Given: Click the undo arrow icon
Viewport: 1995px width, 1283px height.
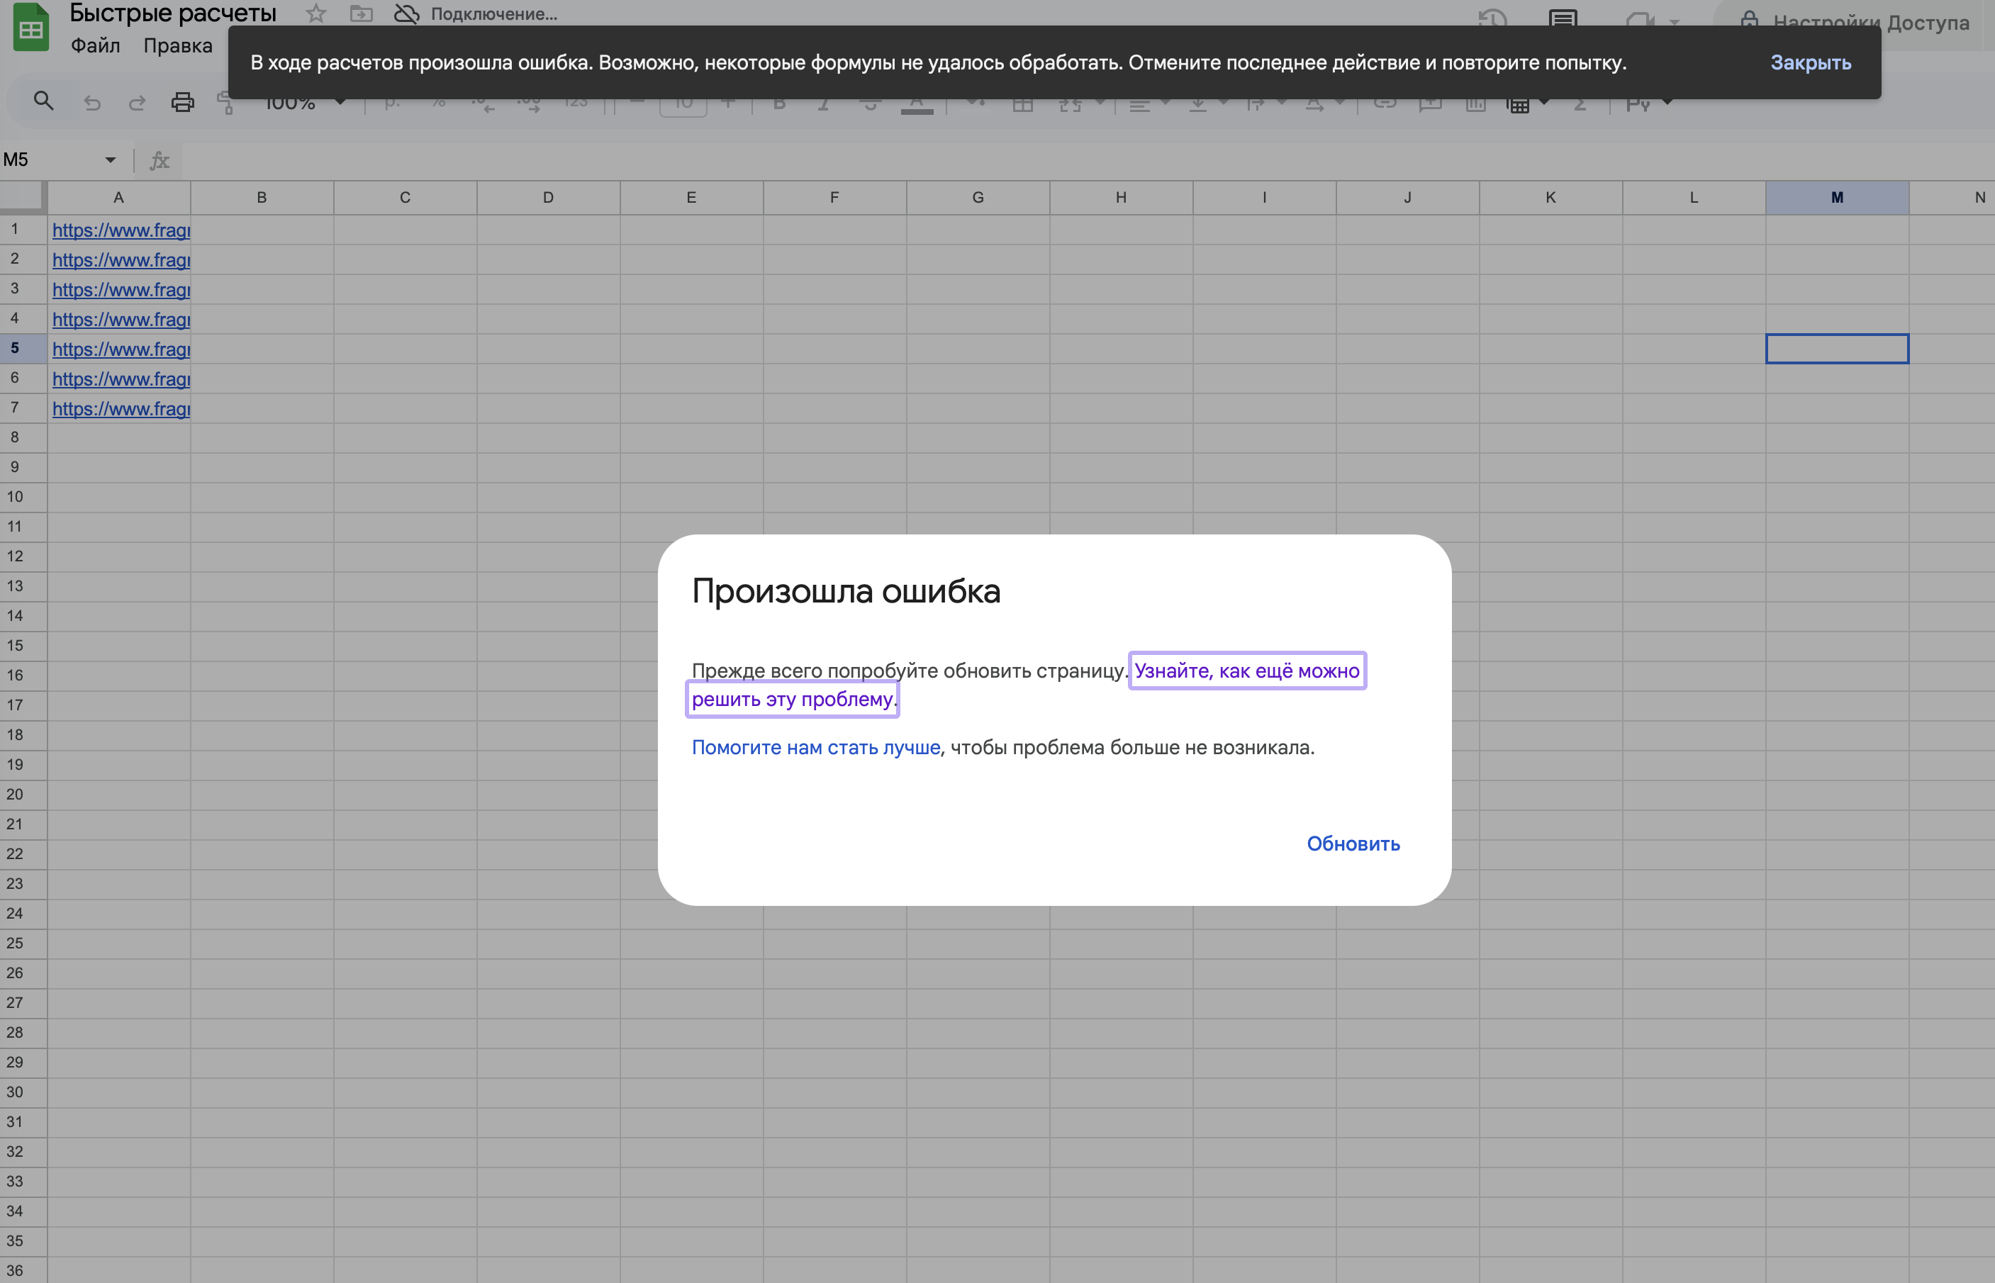Looking at the screenshot, I should click(x=92, y=103).
